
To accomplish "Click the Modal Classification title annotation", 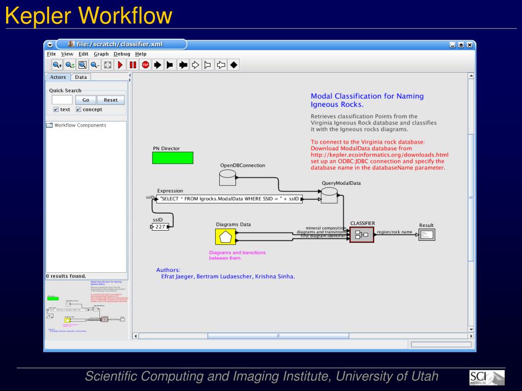I will pyautogui.click(x=367, y=100).
